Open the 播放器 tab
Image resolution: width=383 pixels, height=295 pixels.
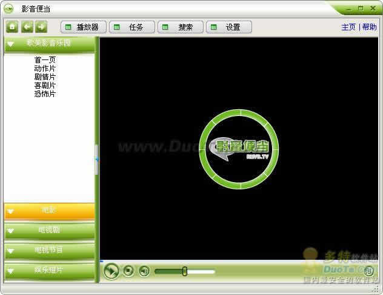coord(84,27)
